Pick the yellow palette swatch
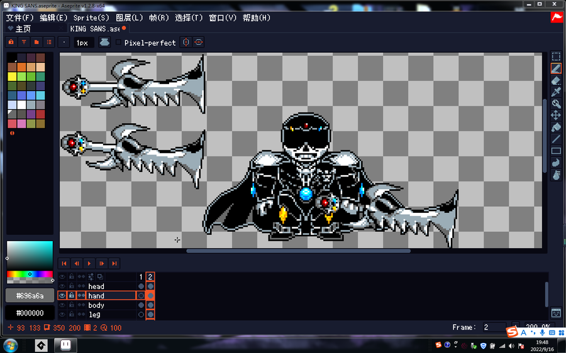566x353 pixels. pos(12,77)
